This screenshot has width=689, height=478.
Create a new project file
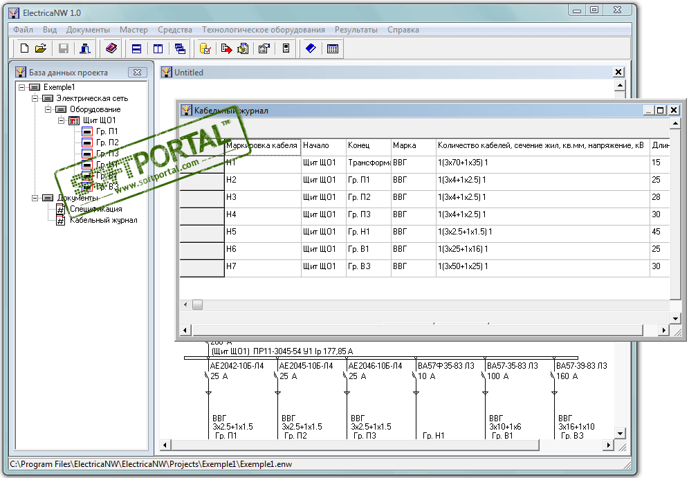pyautogui.click(x=25, y=48)
